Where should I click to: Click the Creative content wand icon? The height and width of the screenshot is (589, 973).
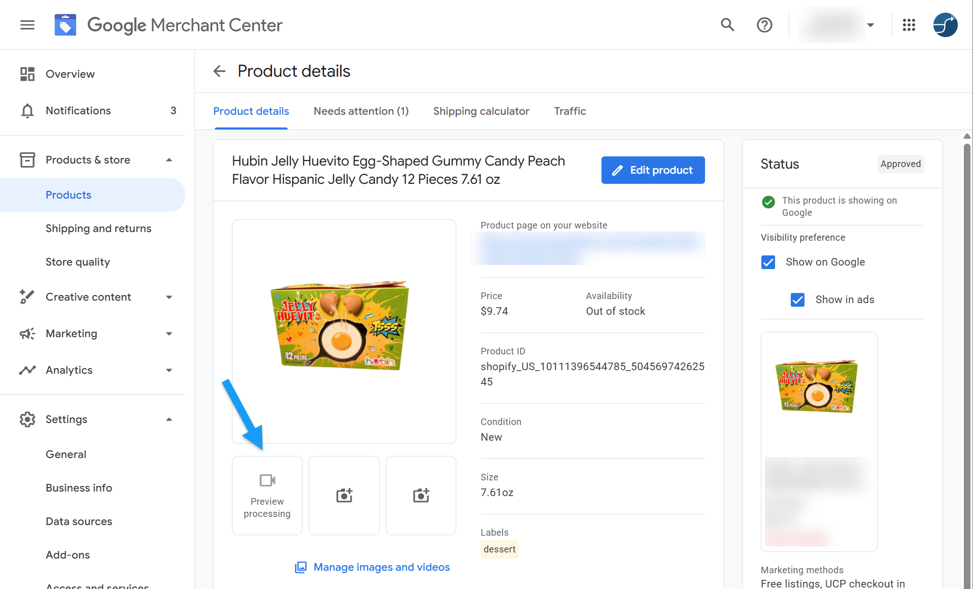coord(27,297)
